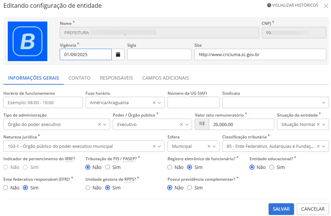Clear the Tipo de administração value

point(99,125)
